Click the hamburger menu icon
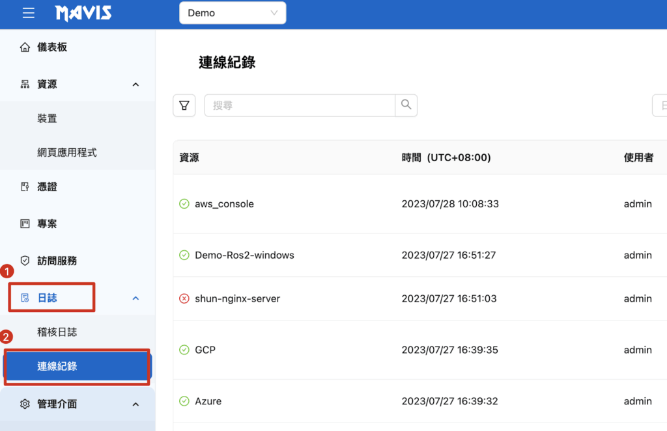Screen dimensions: 667x431 point(28,13)
